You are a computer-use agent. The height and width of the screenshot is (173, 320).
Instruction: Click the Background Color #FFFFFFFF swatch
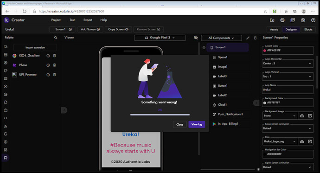[x=264, y=103]
